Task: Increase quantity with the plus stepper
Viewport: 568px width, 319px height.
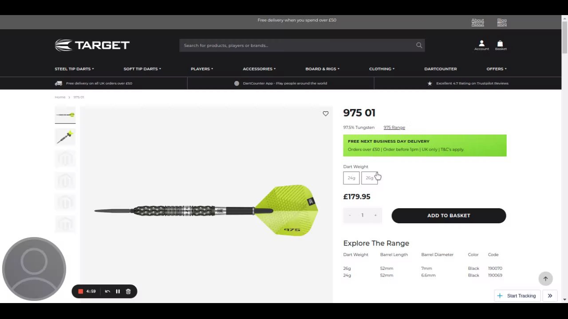Action: point(375,215)
